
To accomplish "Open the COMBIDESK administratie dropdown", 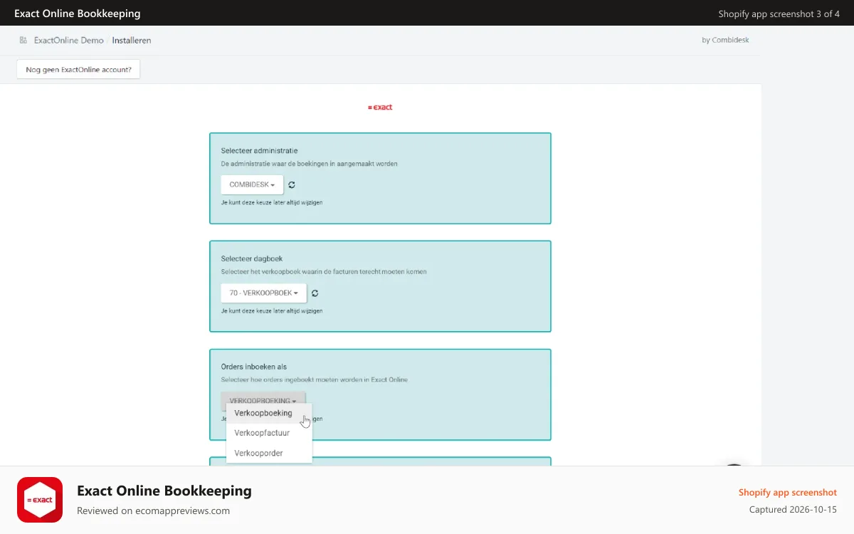I will point(252,184).
